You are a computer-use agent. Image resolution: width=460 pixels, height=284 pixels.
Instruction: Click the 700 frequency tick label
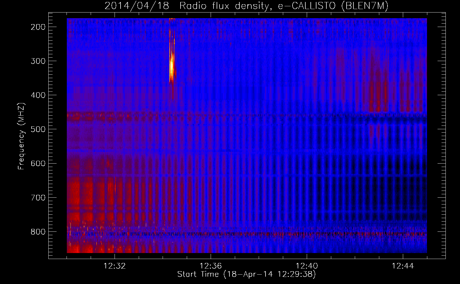click(38, 197)
